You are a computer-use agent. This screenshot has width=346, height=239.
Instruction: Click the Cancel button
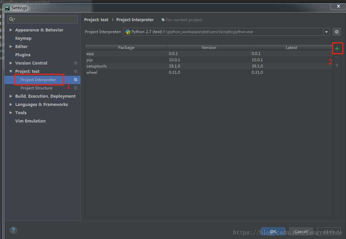pyautogui.click(x=301, y=231)
